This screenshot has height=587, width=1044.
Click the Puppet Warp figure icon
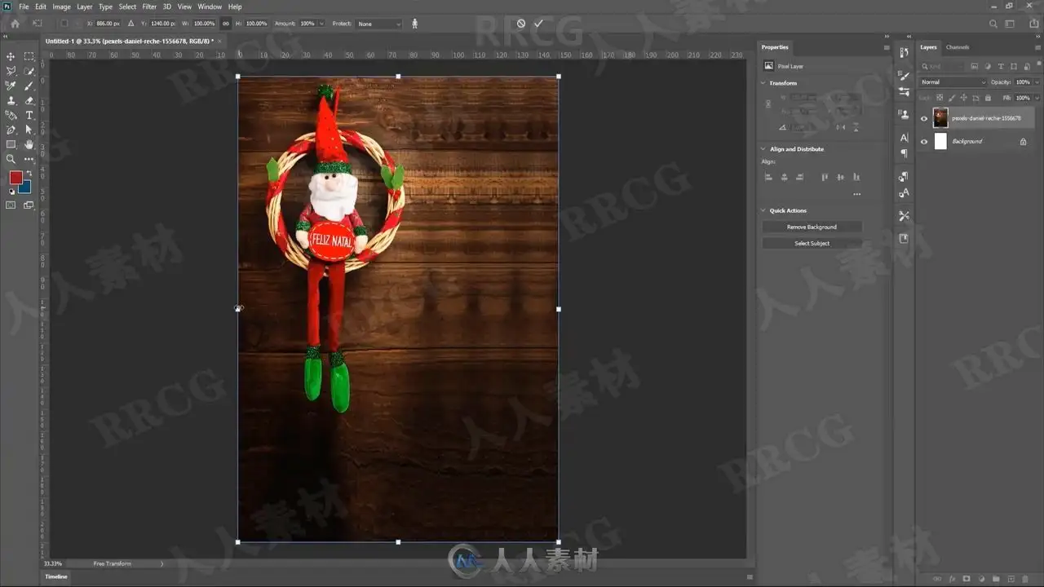[x=414, y=24]
